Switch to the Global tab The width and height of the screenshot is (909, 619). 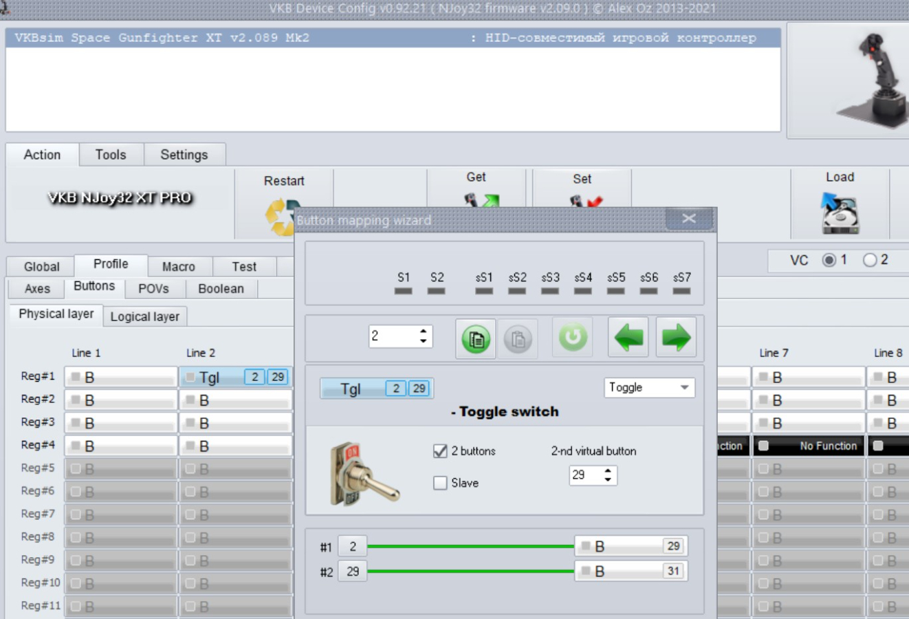point(41,266)
